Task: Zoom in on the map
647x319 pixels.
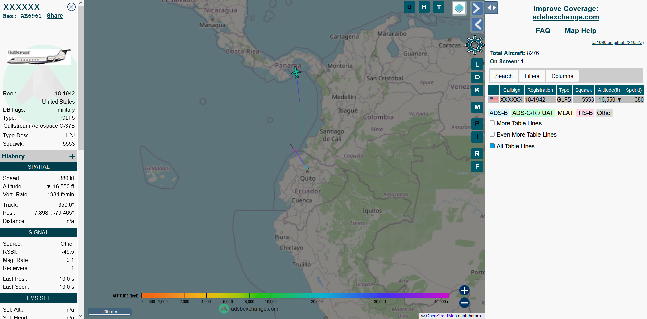Action: coord(464,290)
